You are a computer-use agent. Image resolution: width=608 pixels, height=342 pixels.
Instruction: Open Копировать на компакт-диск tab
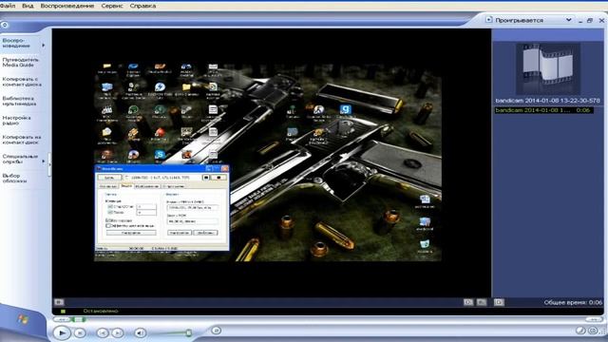pos(21,140)
